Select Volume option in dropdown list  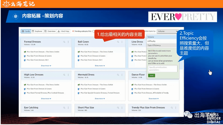pyautogui.click(x=161, y=37)
